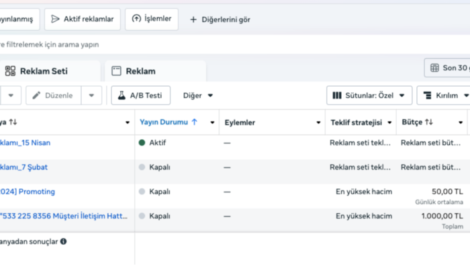Click the İşlemler filter button

152,20
